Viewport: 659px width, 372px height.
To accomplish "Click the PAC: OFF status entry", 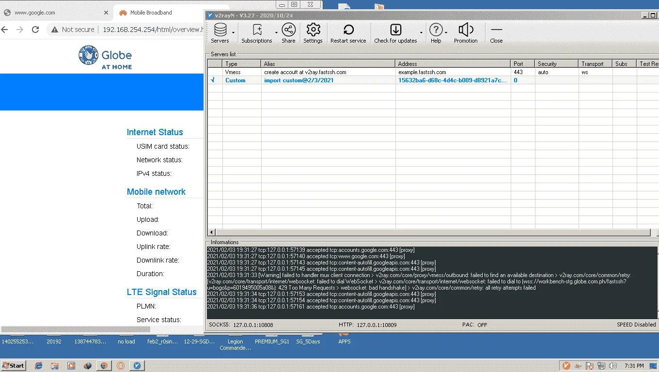I will point(475,325).
